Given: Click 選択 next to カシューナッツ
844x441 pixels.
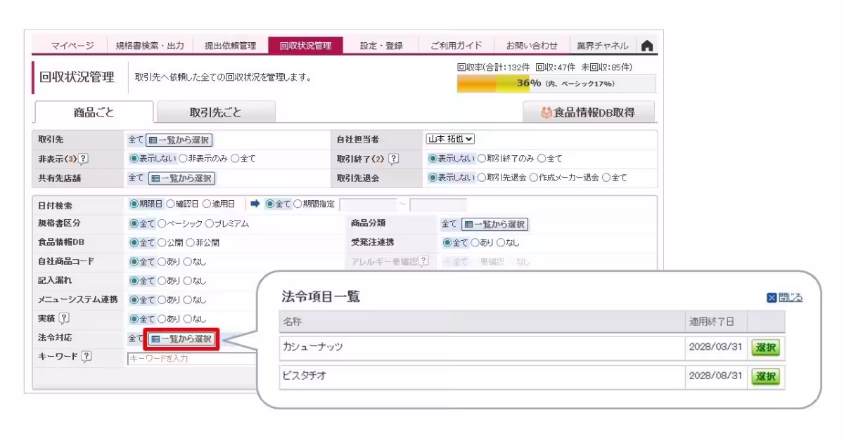Looking at the screenshot, I should coord(764,348).
